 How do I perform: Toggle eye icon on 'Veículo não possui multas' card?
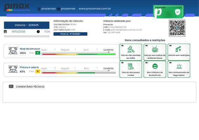pyautogui.click(x=122, y=63)
